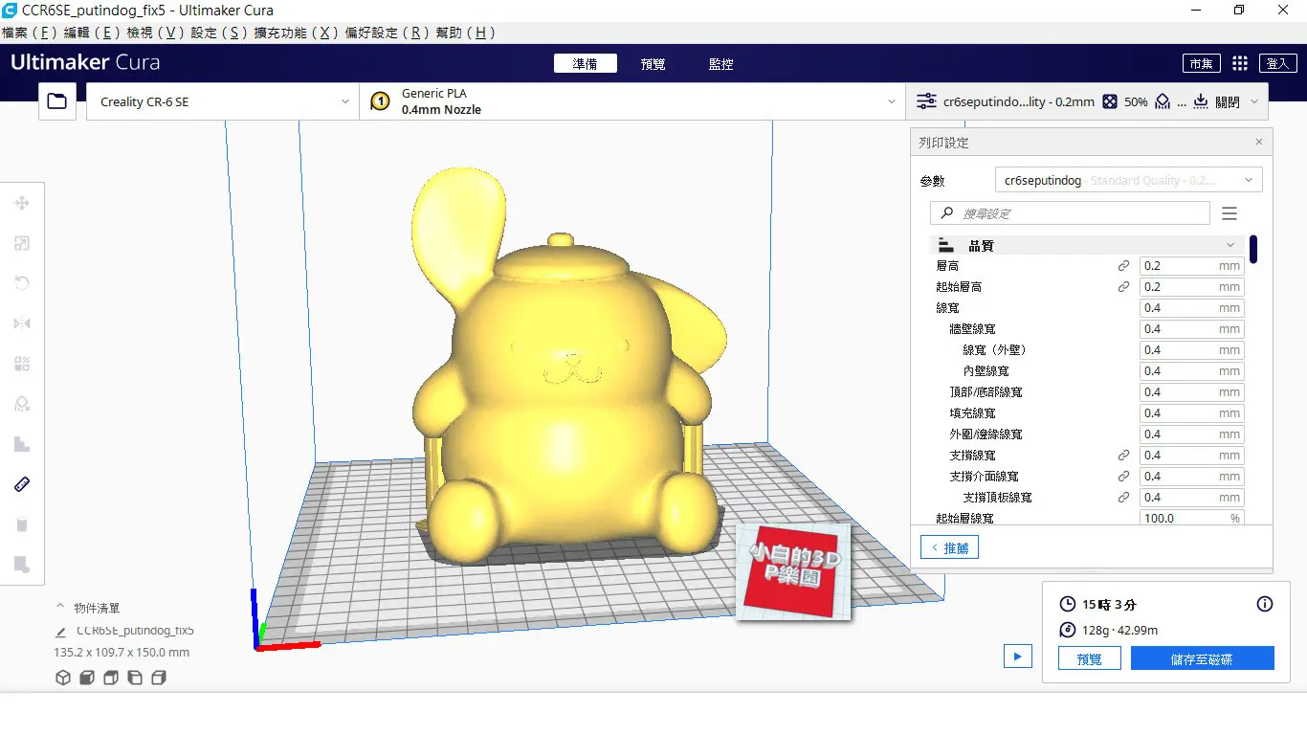
Task: Click the infill 50% icon in header
Action: 1110,101
